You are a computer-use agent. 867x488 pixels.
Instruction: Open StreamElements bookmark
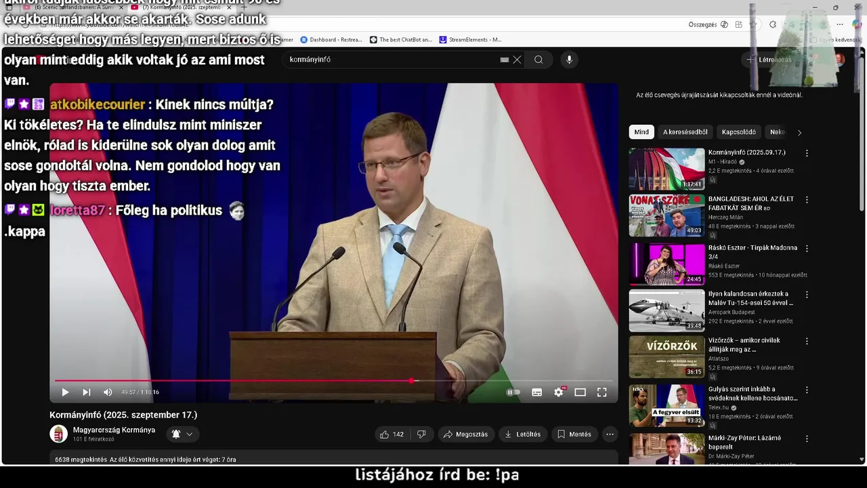[x=471, y=40]
